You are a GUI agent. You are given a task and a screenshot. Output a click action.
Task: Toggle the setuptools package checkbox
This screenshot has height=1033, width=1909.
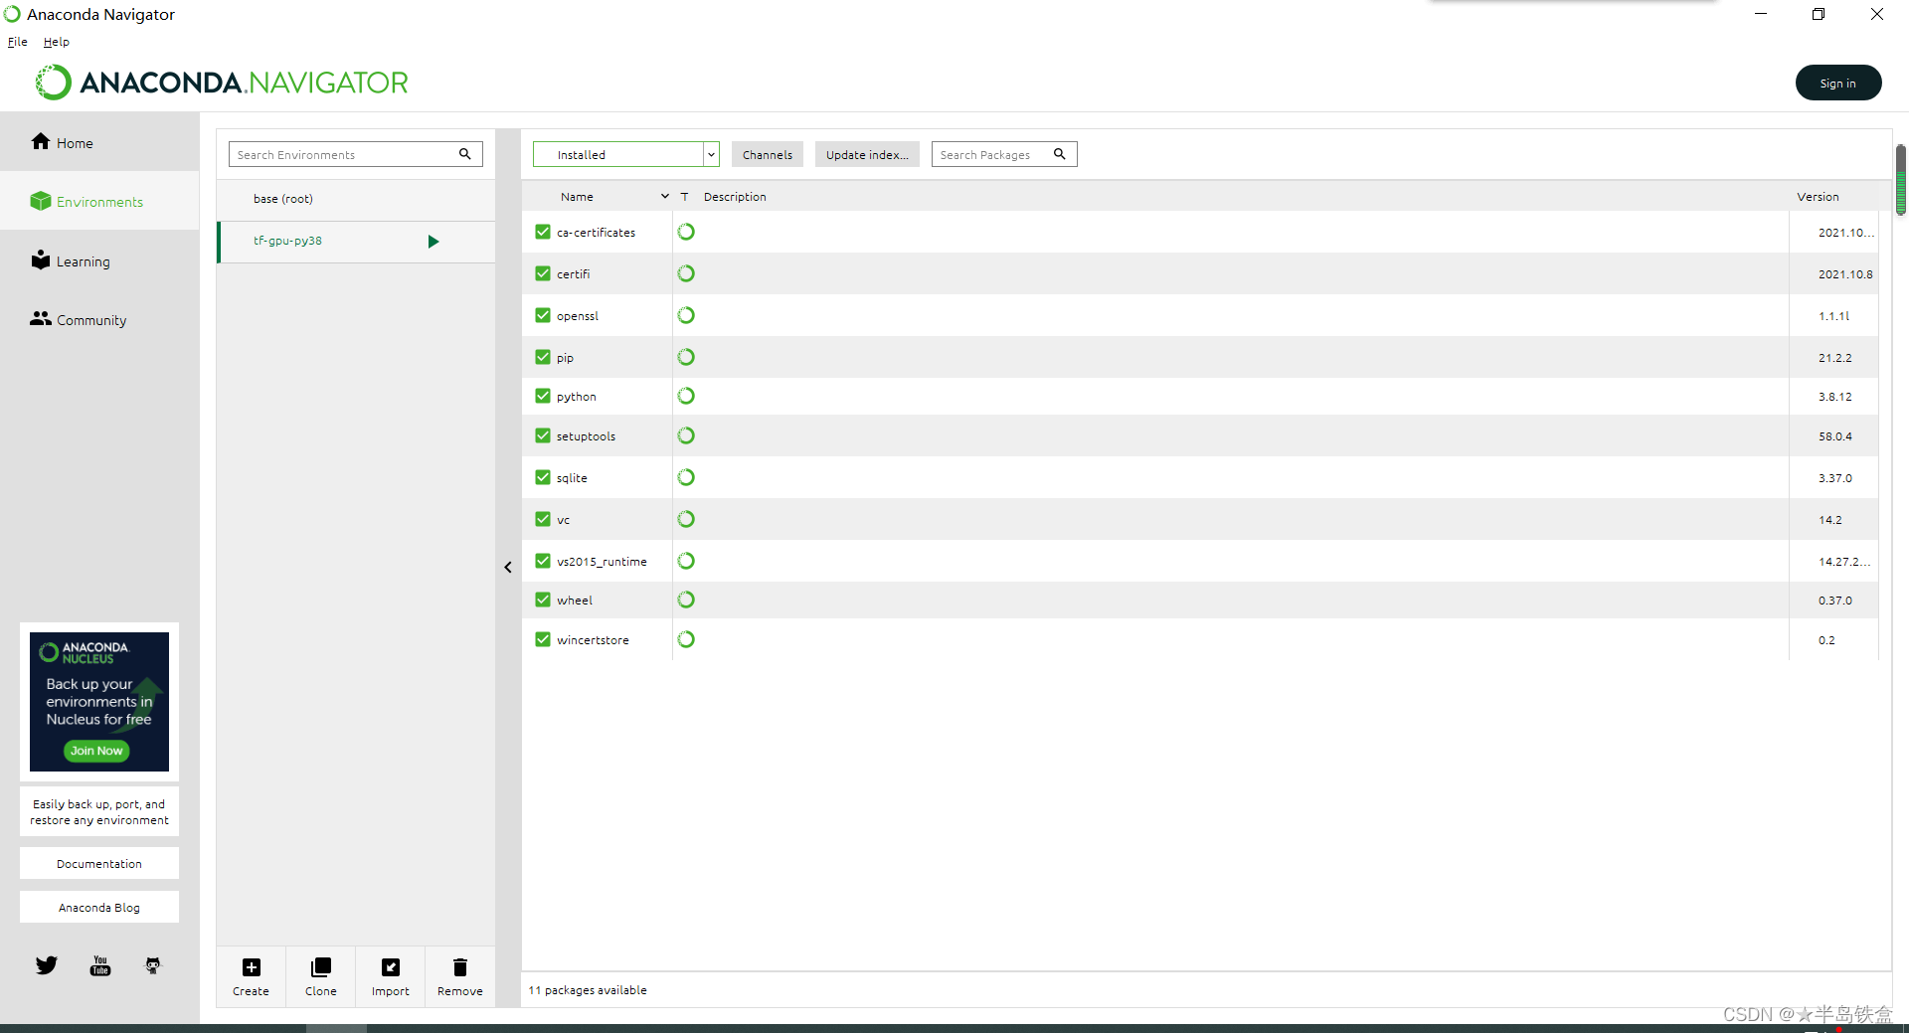point(543,435)
